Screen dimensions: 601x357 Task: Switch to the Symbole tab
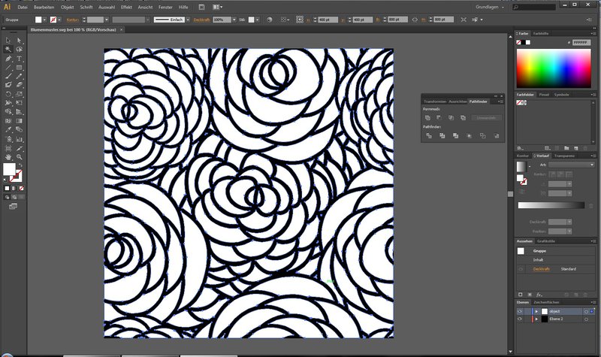pos(561,95)
